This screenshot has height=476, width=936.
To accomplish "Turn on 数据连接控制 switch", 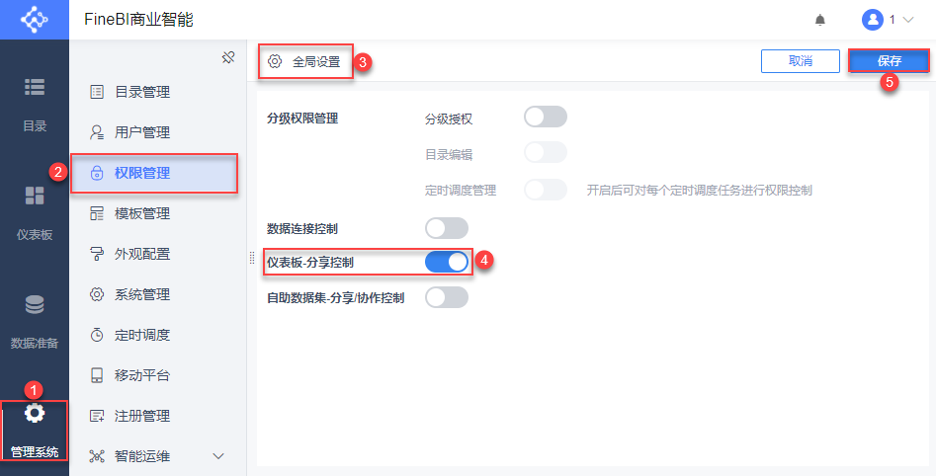I will point(446,228).
